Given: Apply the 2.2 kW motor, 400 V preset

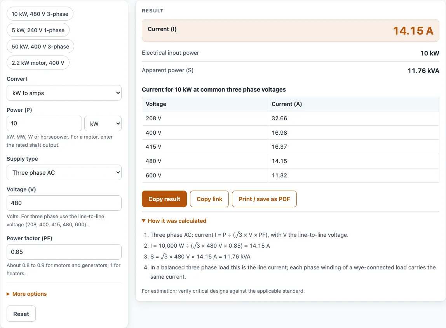Looking at the screenshot, I should coord(38,63).
